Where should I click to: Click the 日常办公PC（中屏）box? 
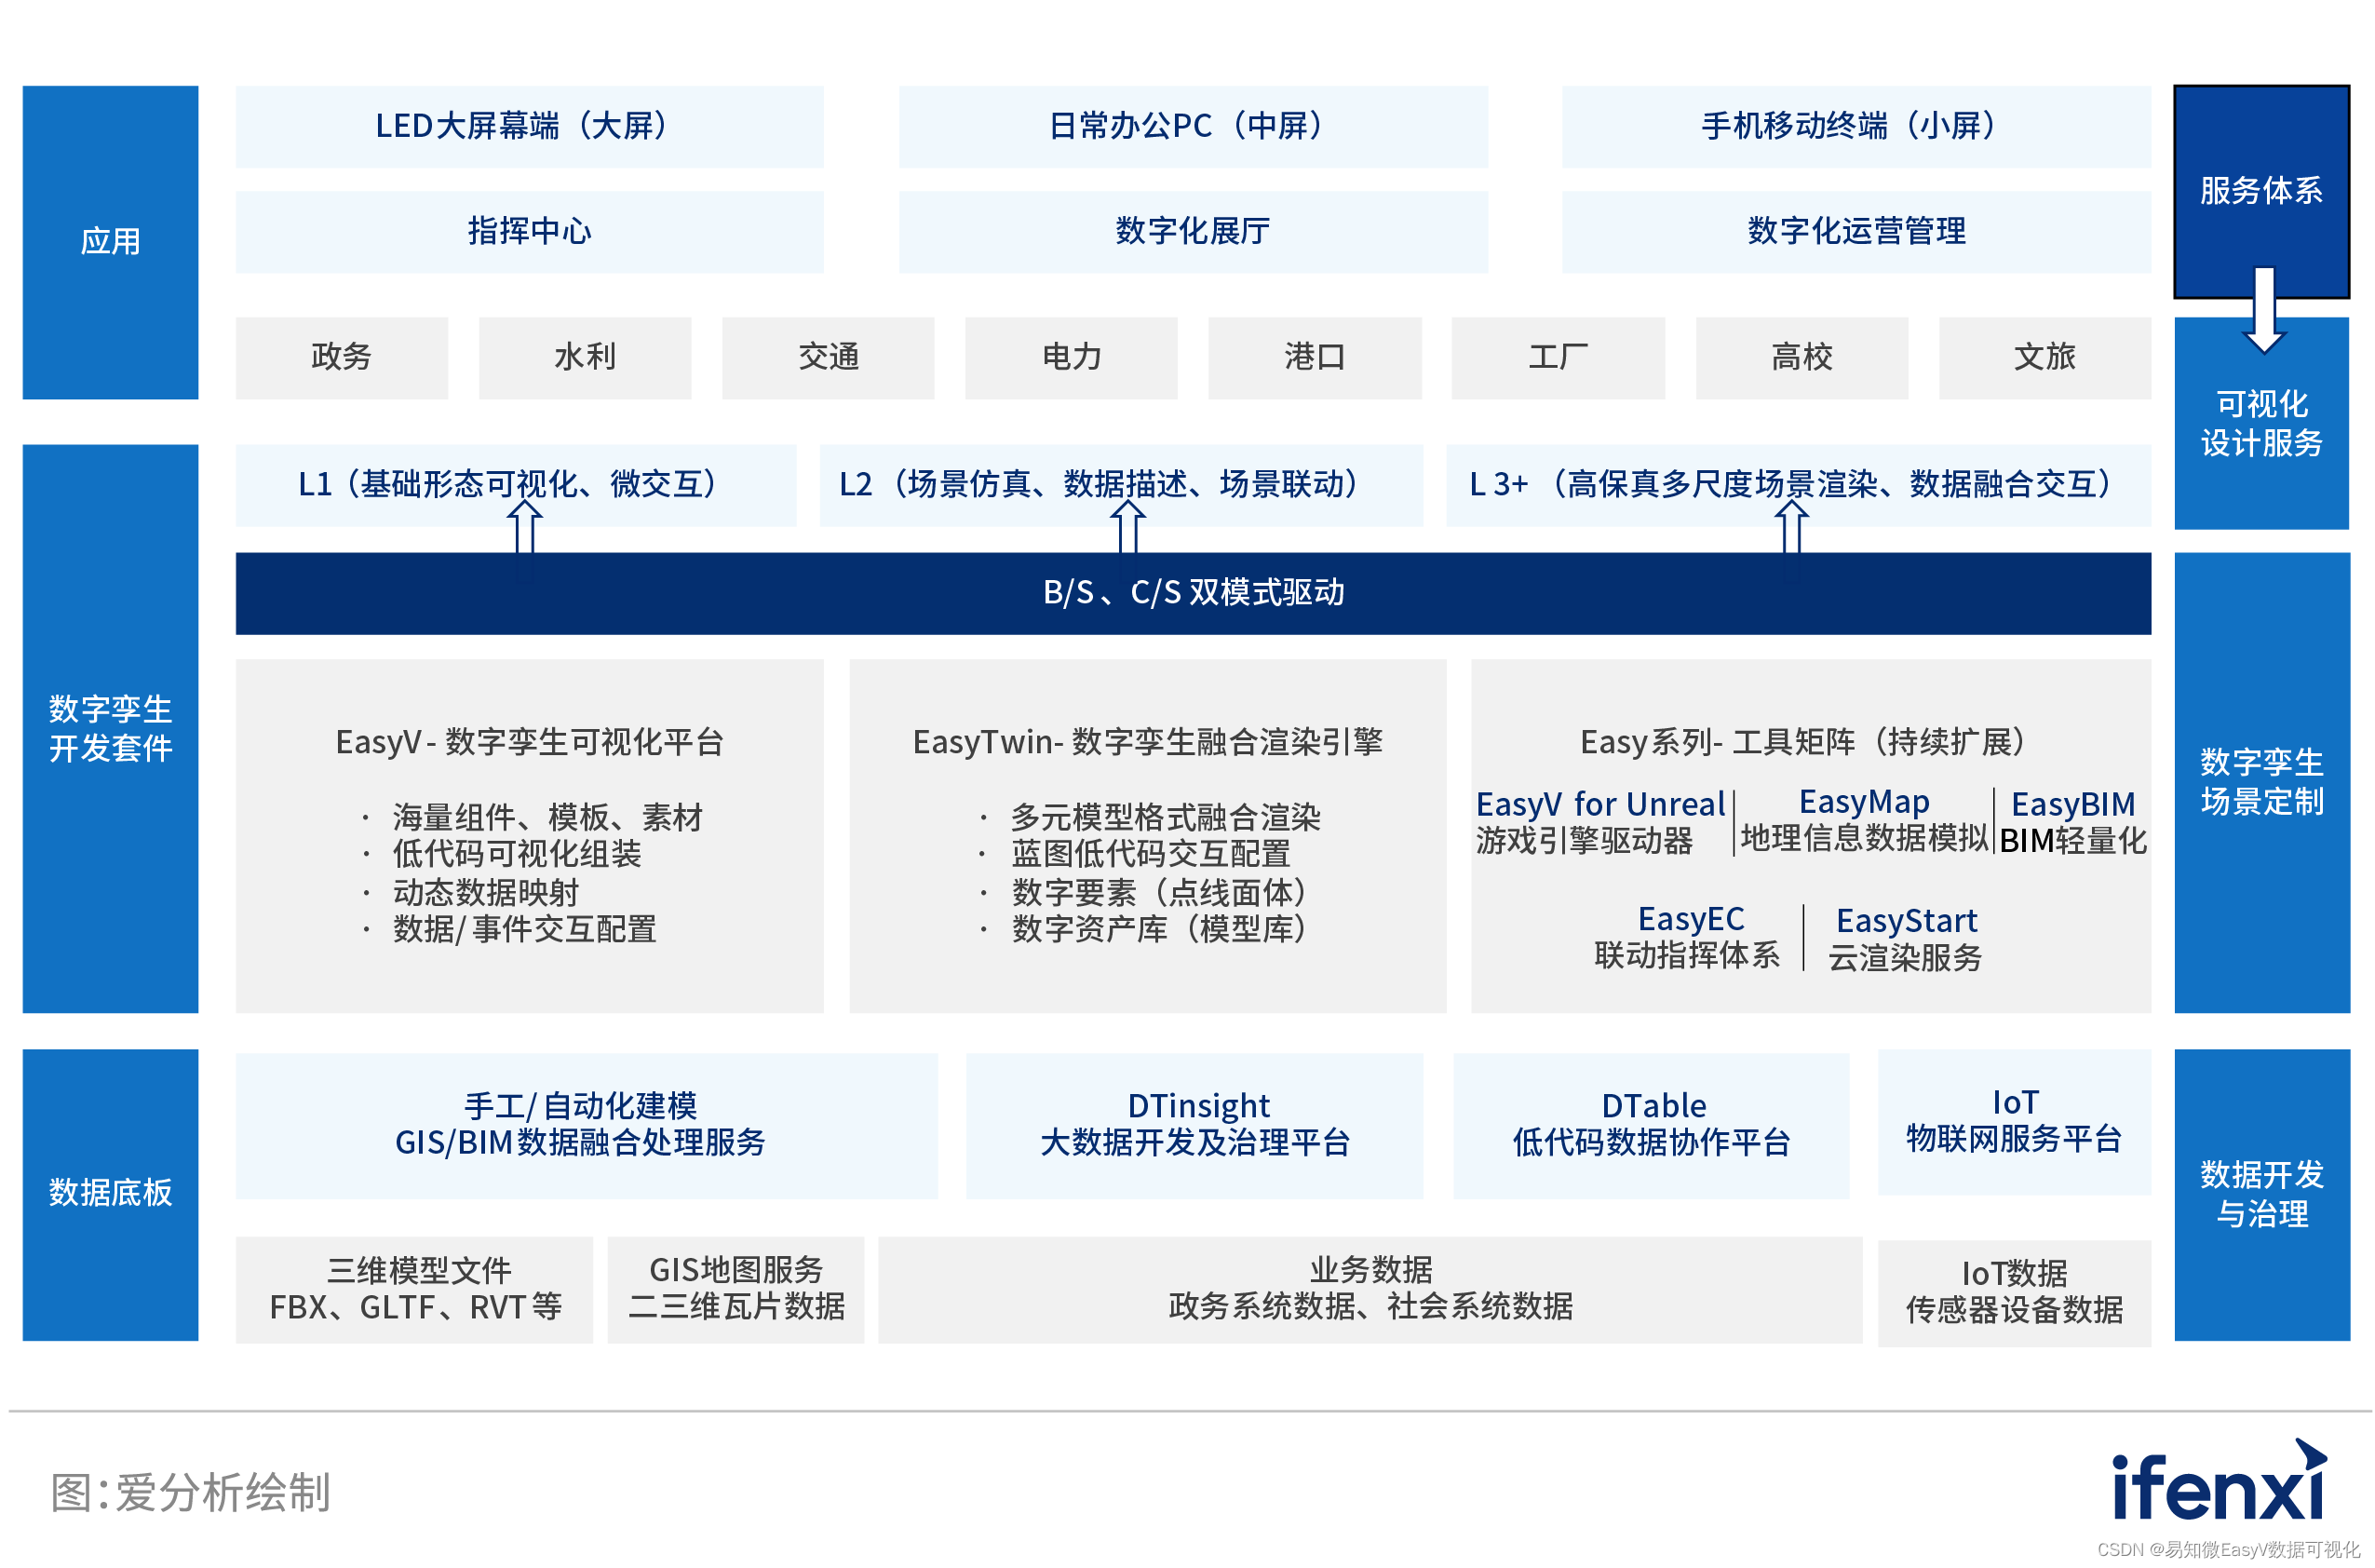pos(1192,126)
